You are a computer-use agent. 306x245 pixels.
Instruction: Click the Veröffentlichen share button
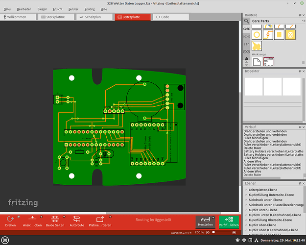(x=229, y=221)
